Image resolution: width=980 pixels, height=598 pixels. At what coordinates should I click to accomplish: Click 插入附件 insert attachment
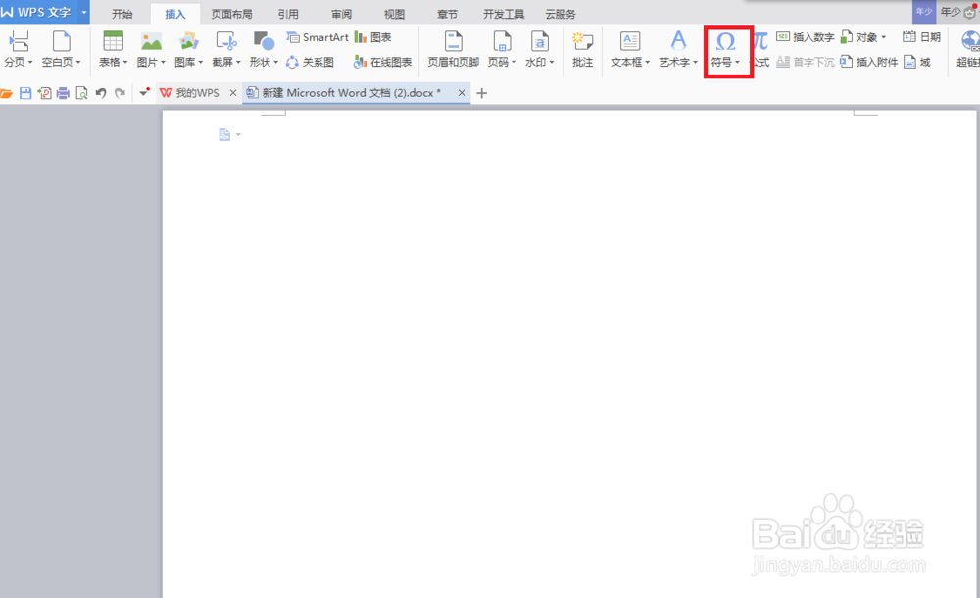[869, 62]
